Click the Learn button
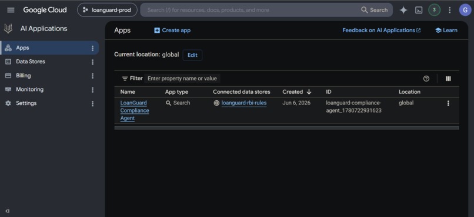This screenshot has width=474, height=217. 446,30
